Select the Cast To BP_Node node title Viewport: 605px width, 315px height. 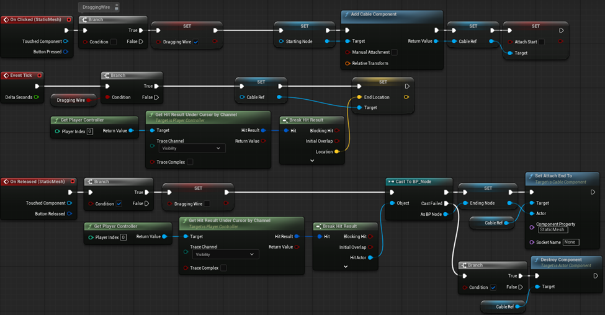click(x=413, y=182)
